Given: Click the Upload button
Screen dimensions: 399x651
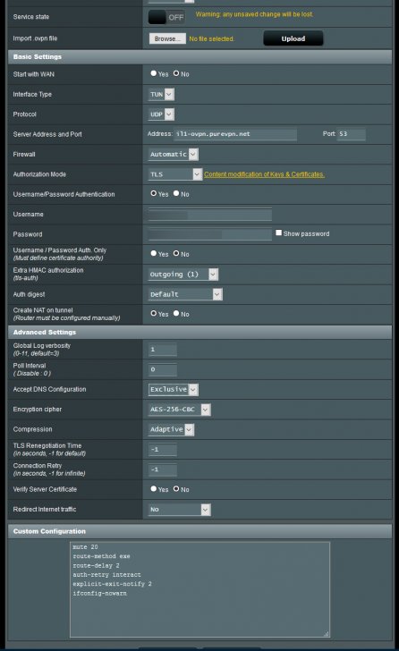Looking at the screenshot, I should point(293,38).
